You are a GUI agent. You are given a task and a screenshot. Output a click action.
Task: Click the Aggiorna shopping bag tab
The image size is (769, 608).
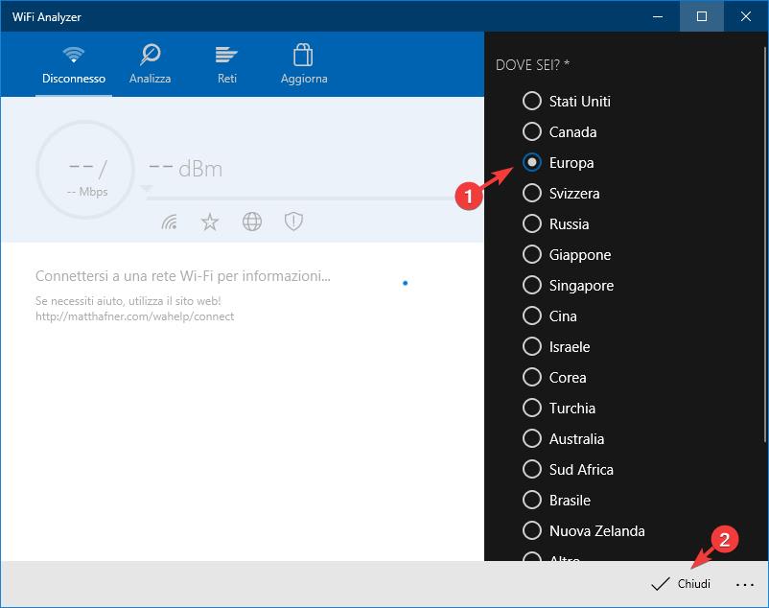tap(304, 64)
